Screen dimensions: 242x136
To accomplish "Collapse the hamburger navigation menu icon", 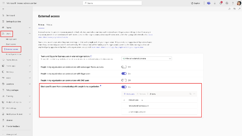I will [3, 9].
